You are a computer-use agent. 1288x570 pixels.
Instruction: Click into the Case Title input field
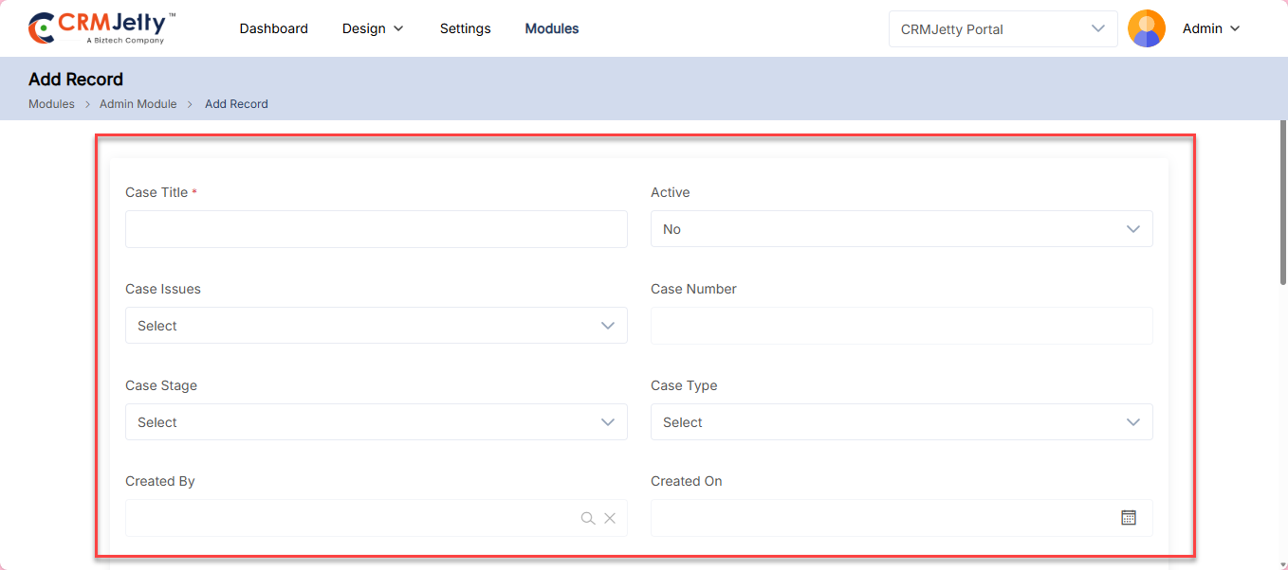376,229
